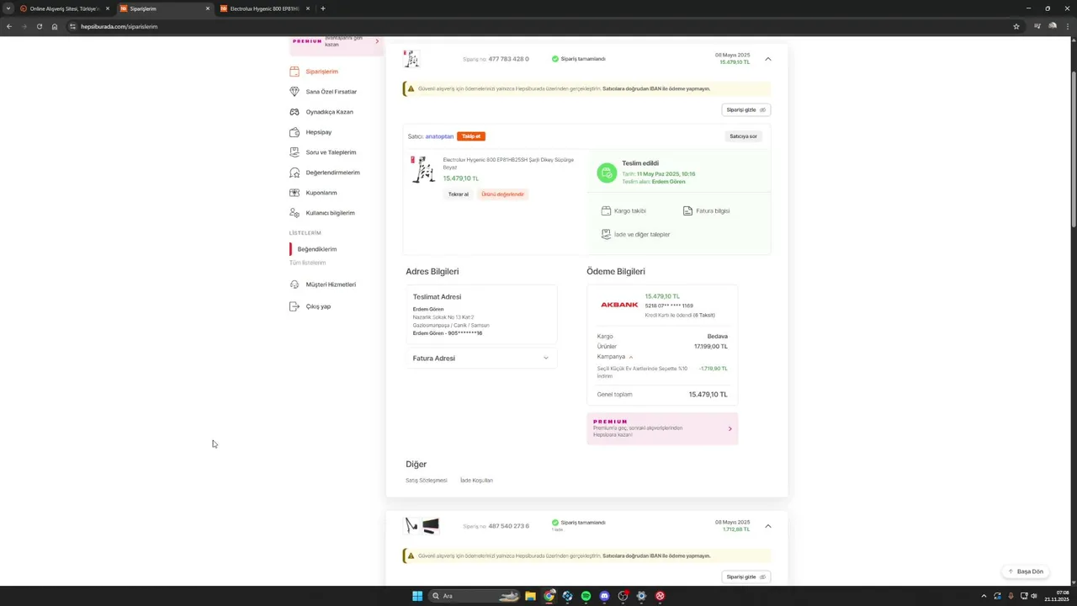
Task: Collapse the Kampanya breakdown
Action: (x=631, y=357)
